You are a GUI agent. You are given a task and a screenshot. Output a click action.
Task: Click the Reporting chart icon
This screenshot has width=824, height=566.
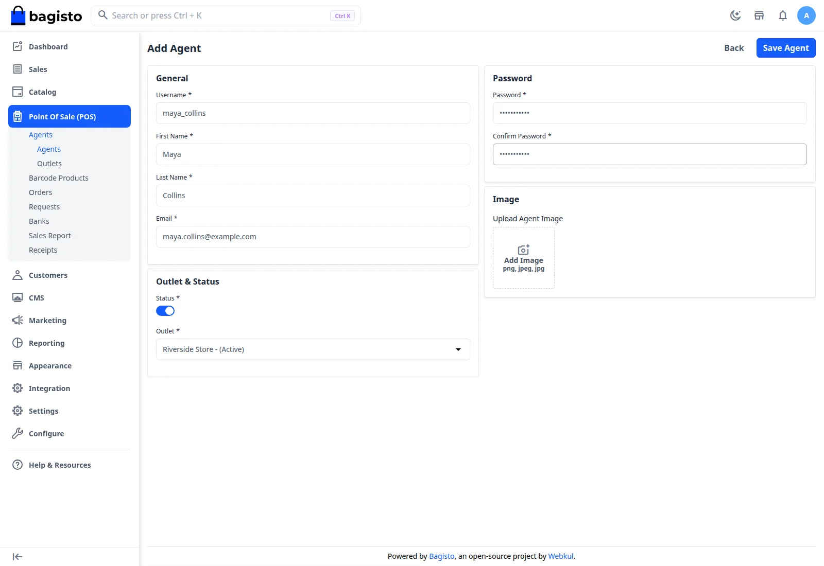18,343
